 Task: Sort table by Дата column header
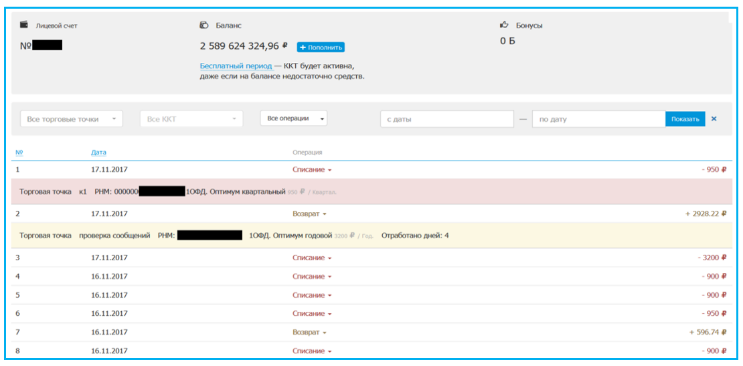pos(98,153)
